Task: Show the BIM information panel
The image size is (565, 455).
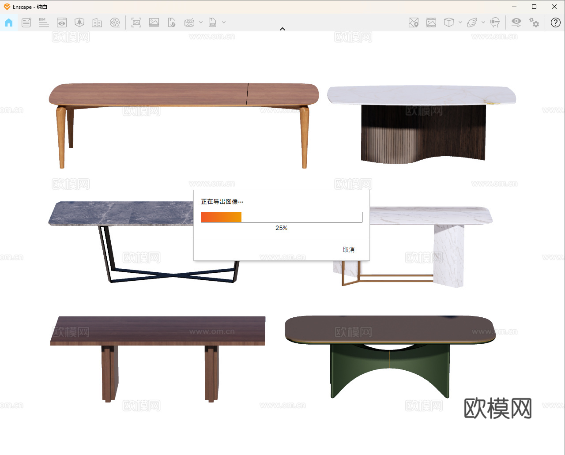Action: click(44, 23)
